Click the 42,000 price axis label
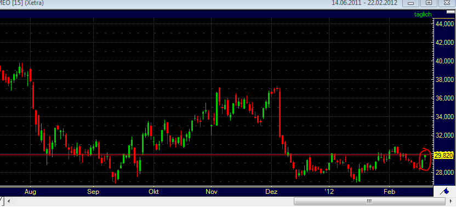This screenshot has width=456, height=207. tap(444, 42)
